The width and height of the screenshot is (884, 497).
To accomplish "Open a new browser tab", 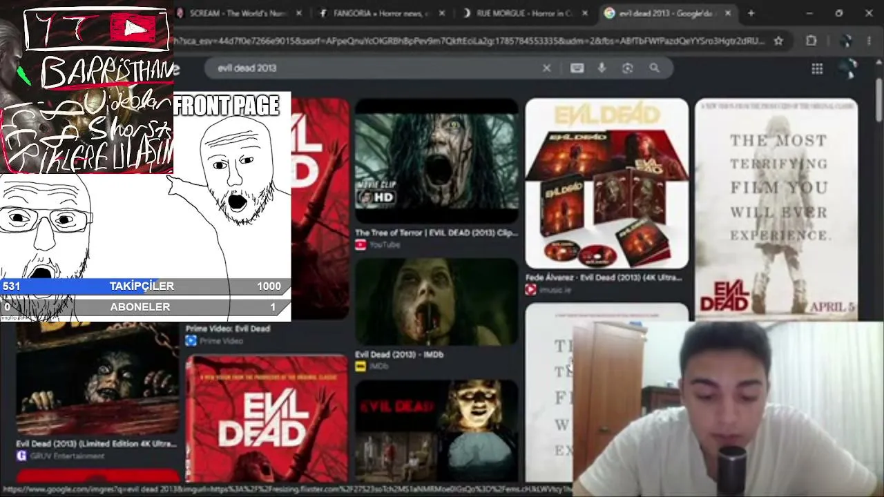I will tap(751, 13).
